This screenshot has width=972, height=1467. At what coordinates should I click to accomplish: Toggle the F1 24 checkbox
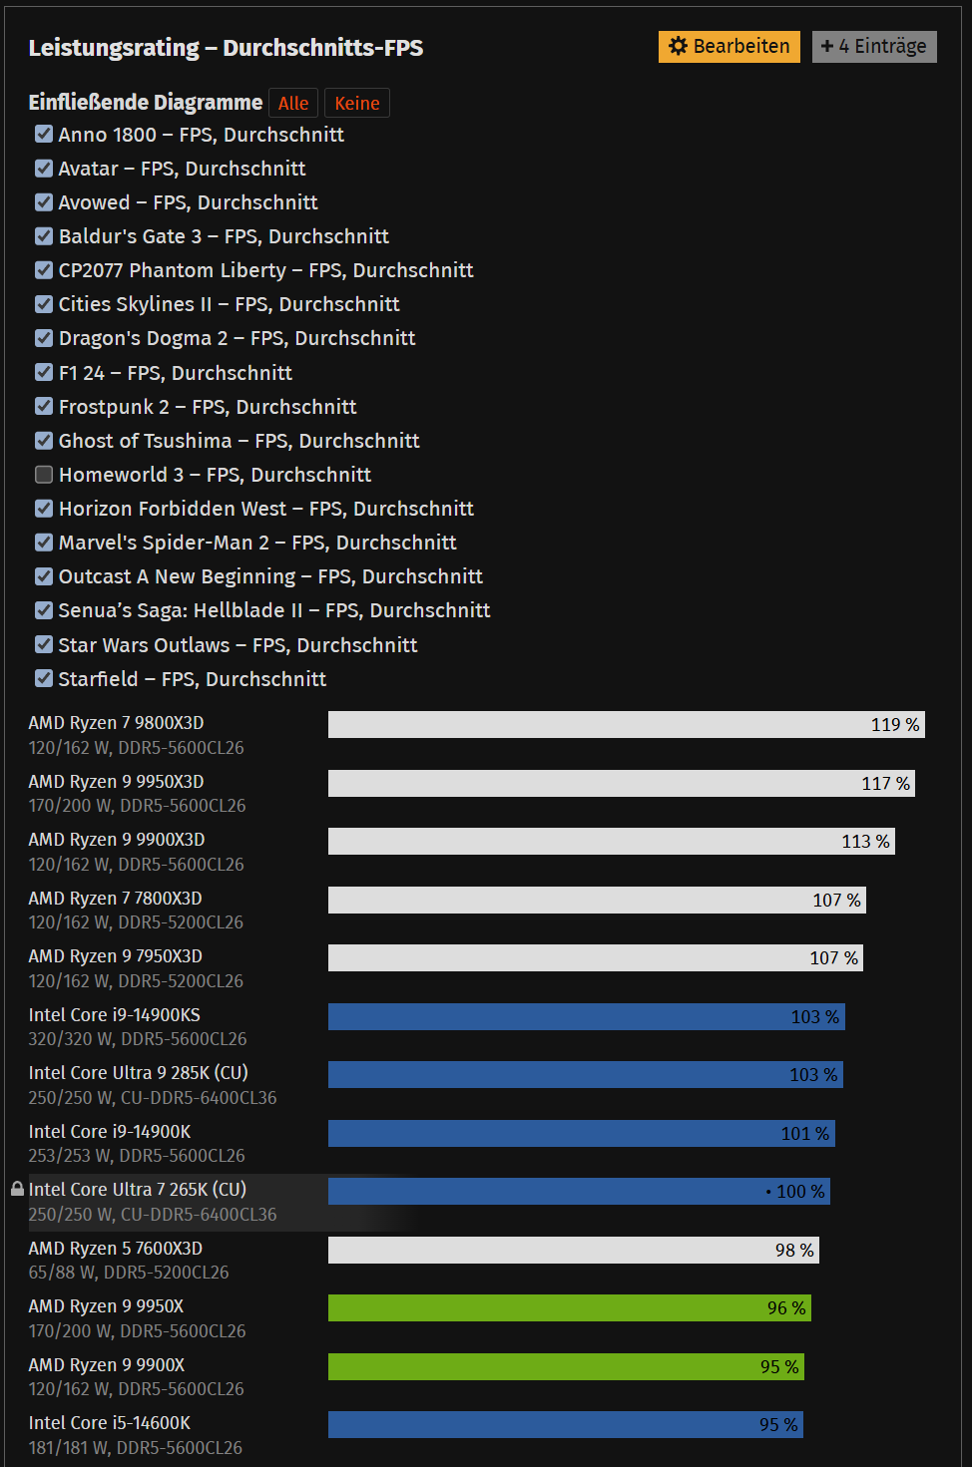(44, 372)
